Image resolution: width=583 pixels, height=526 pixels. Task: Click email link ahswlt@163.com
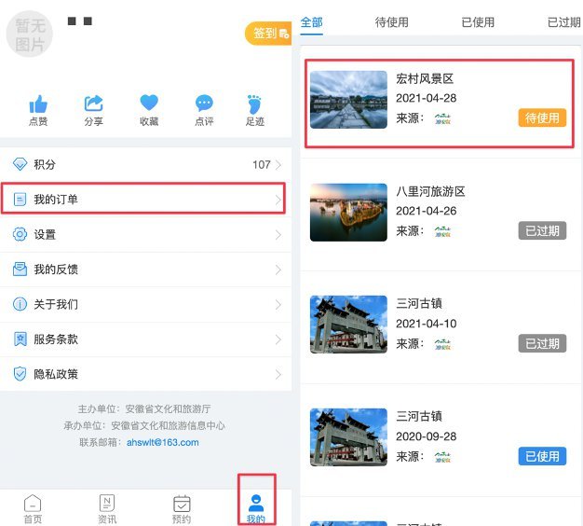(x=163, y=442)
